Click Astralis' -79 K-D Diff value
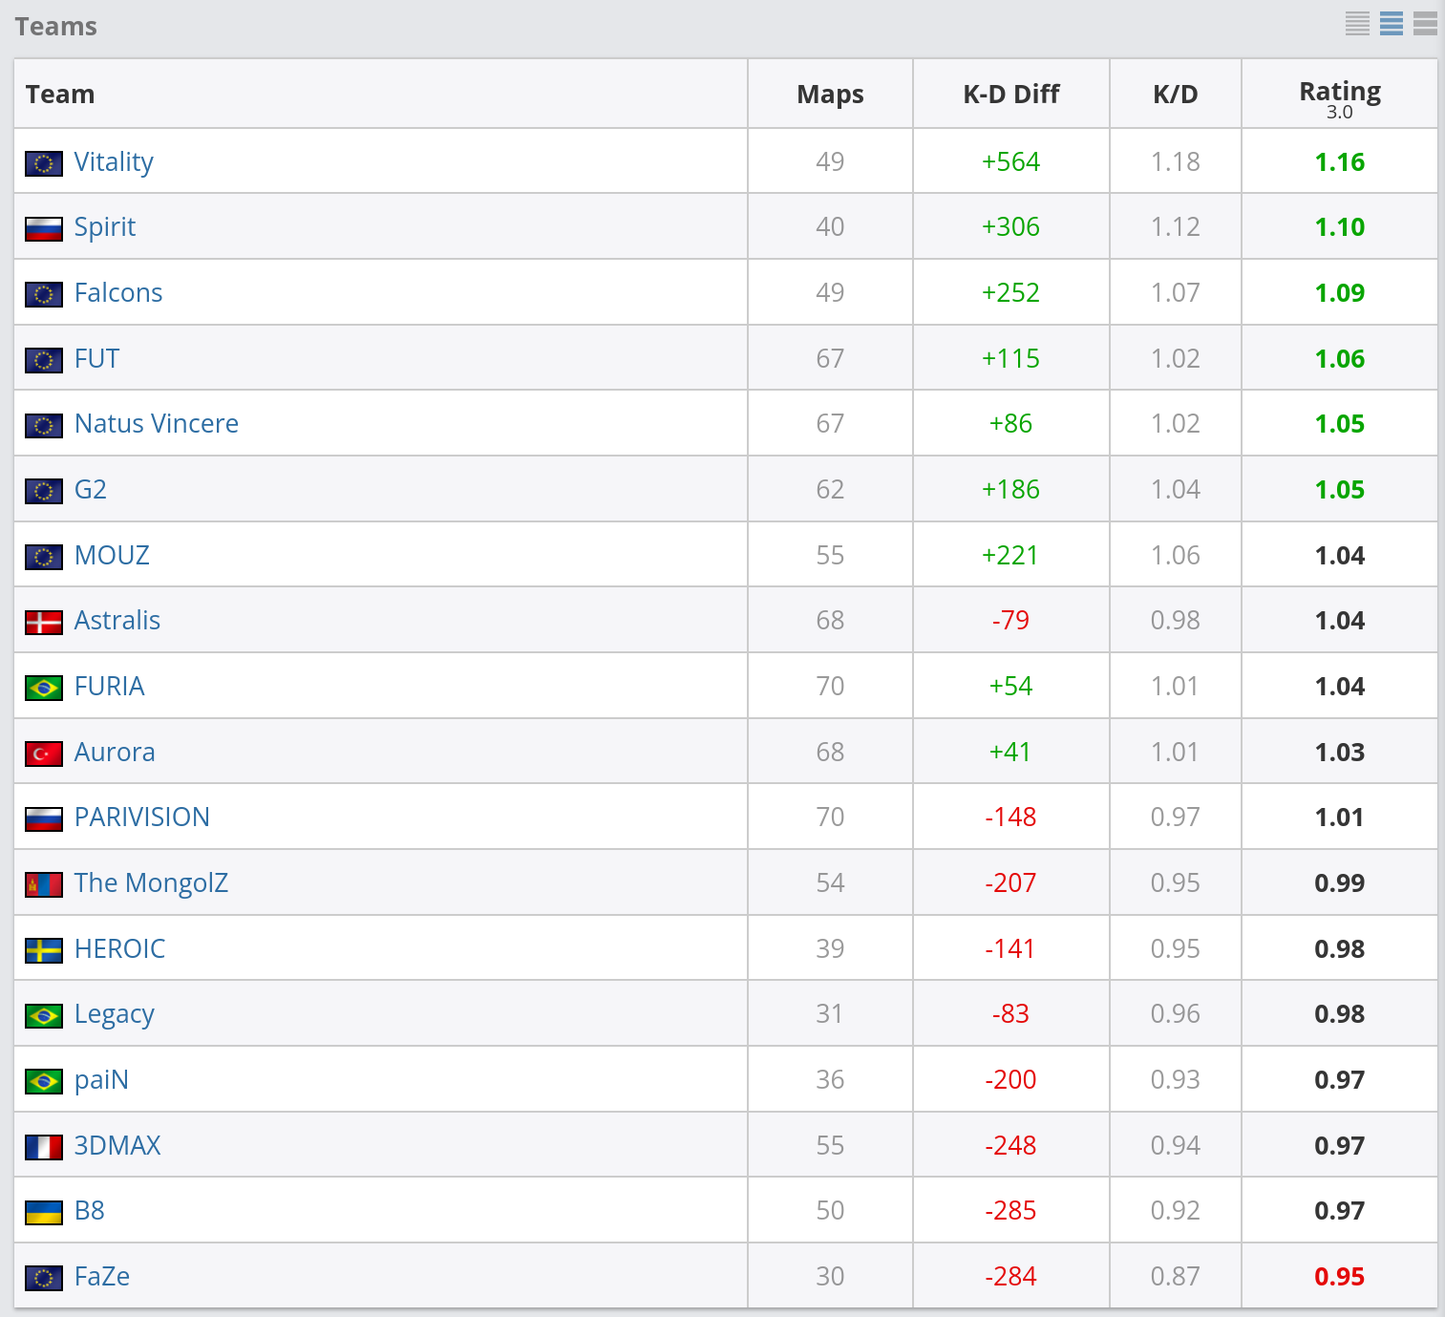1445x1317 pixels. click(x=1010, y=620)
